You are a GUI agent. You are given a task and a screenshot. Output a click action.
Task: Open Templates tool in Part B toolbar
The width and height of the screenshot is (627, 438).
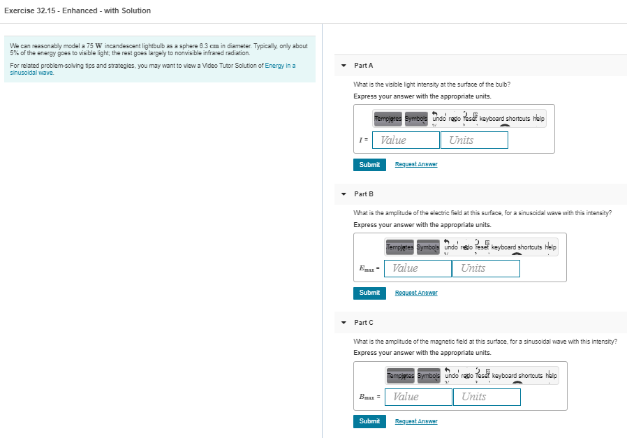tap(400, 247)
